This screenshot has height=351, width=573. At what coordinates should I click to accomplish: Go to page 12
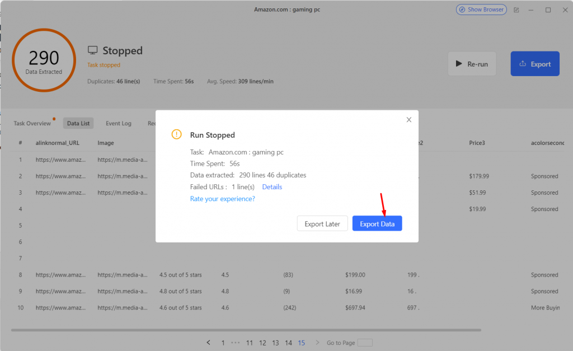[x=262, y=343]
